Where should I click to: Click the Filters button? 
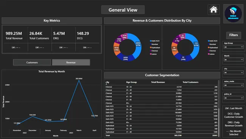(x=234, y=35)
